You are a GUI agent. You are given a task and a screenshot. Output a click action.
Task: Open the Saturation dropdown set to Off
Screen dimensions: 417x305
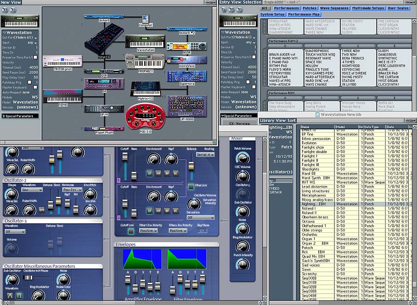[200, 217]
